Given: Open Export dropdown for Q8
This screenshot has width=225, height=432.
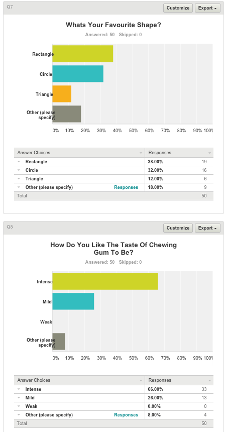Looking at the screenshot, I should tap(207, 228).
